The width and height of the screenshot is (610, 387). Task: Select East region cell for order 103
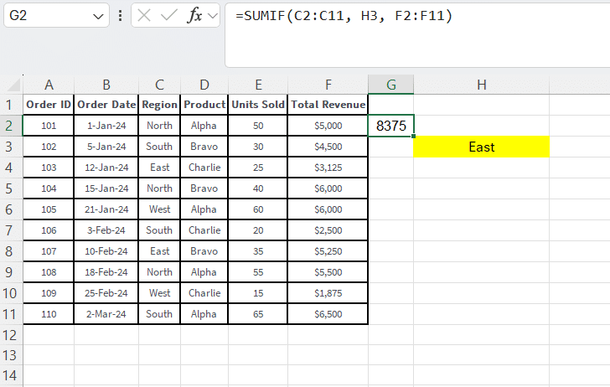click(x=159, y=168)
